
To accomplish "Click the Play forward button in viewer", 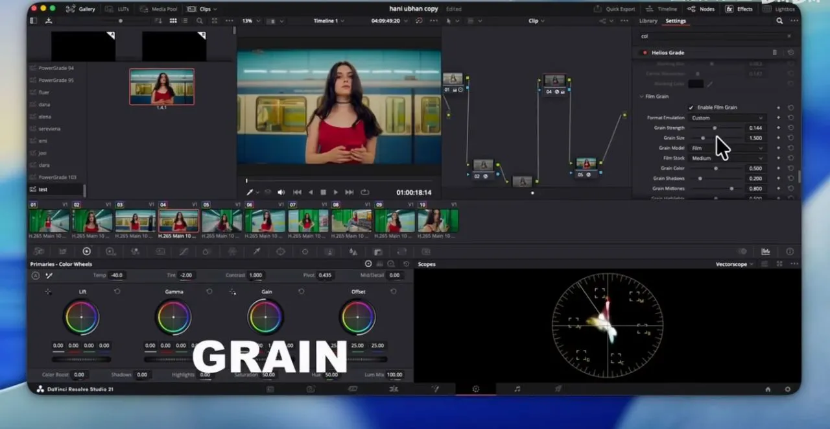I will coord(335,192).
